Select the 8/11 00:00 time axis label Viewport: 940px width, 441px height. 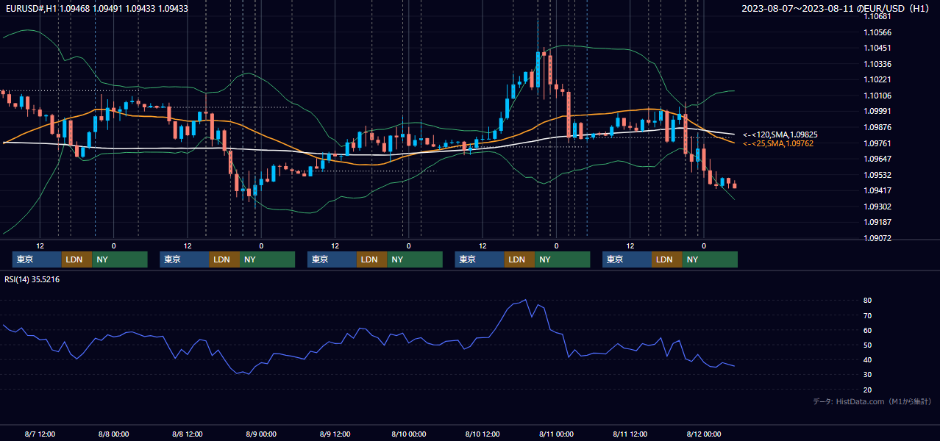click(x=556, y=434)
